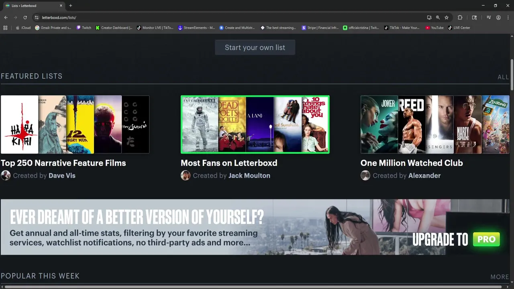
Task: Open the TikTok Make Your bookmark
Action: pyautogui.click(x=402, y=28)
